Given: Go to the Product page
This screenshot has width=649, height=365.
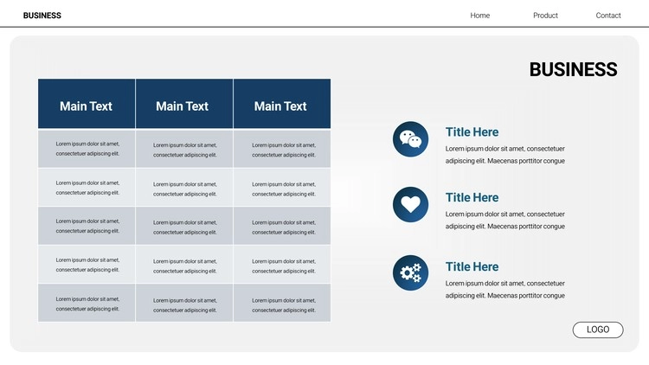Looking at the screenshot, I should coord(545,16).
